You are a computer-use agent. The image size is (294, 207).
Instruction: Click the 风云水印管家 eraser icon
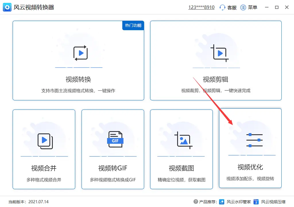[222, 202]
